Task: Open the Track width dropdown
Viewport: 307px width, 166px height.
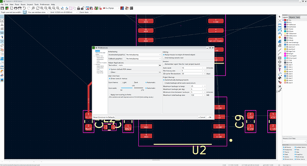Action: point(12,12)
